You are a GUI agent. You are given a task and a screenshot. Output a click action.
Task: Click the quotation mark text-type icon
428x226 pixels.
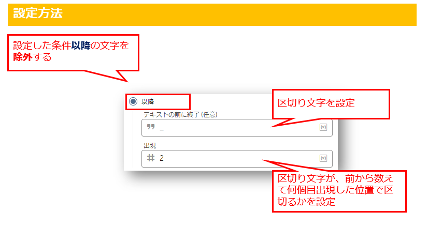click(151, 127)
